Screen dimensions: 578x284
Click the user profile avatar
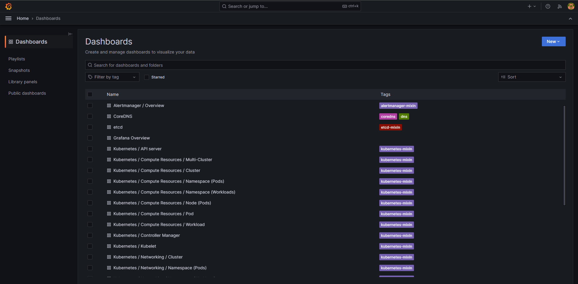pyautogui.click(x=571, y=6)
